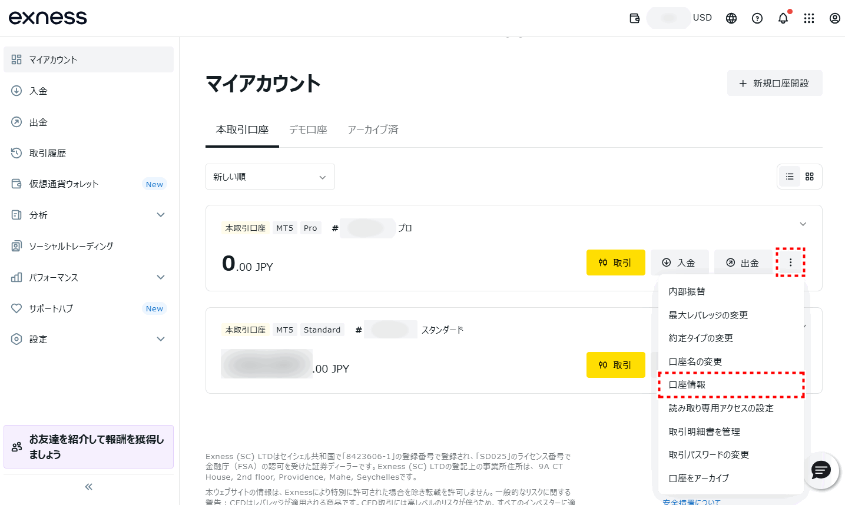Click 取引 on the Pro account
The width and height of the screenshot is (845, 505).
tap(616, 263)
